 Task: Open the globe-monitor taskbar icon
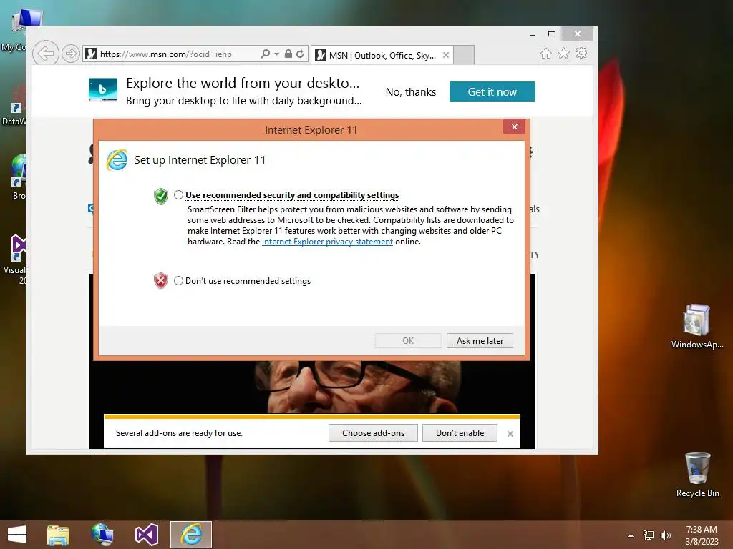pyautogui.click(x=102, y=535)
